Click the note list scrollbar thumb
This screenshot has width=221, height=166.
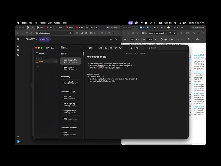(83, 54)
